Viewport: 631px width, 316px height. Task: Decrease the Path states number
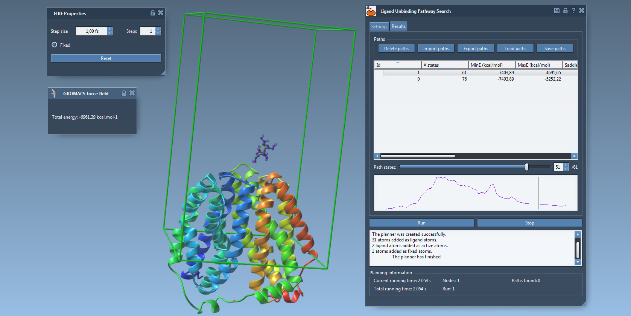coord(566,169)
